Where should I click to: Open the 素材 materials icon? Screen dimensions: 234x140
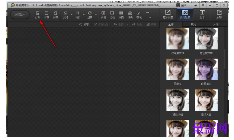tap(103, 15)
